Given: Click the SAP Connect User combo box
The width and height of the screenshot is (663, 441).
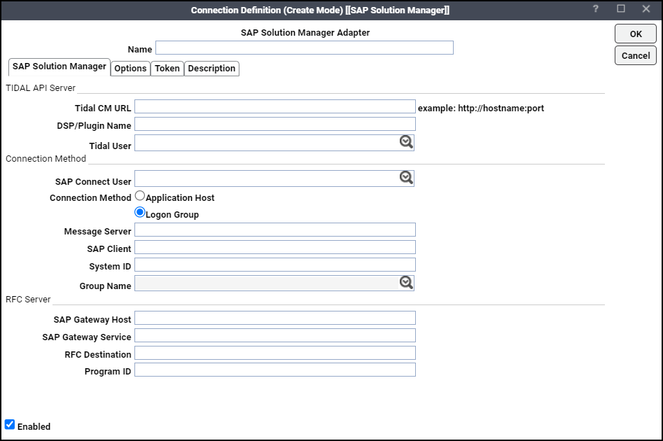Looking at the screenshot, I should pos(274,178).
